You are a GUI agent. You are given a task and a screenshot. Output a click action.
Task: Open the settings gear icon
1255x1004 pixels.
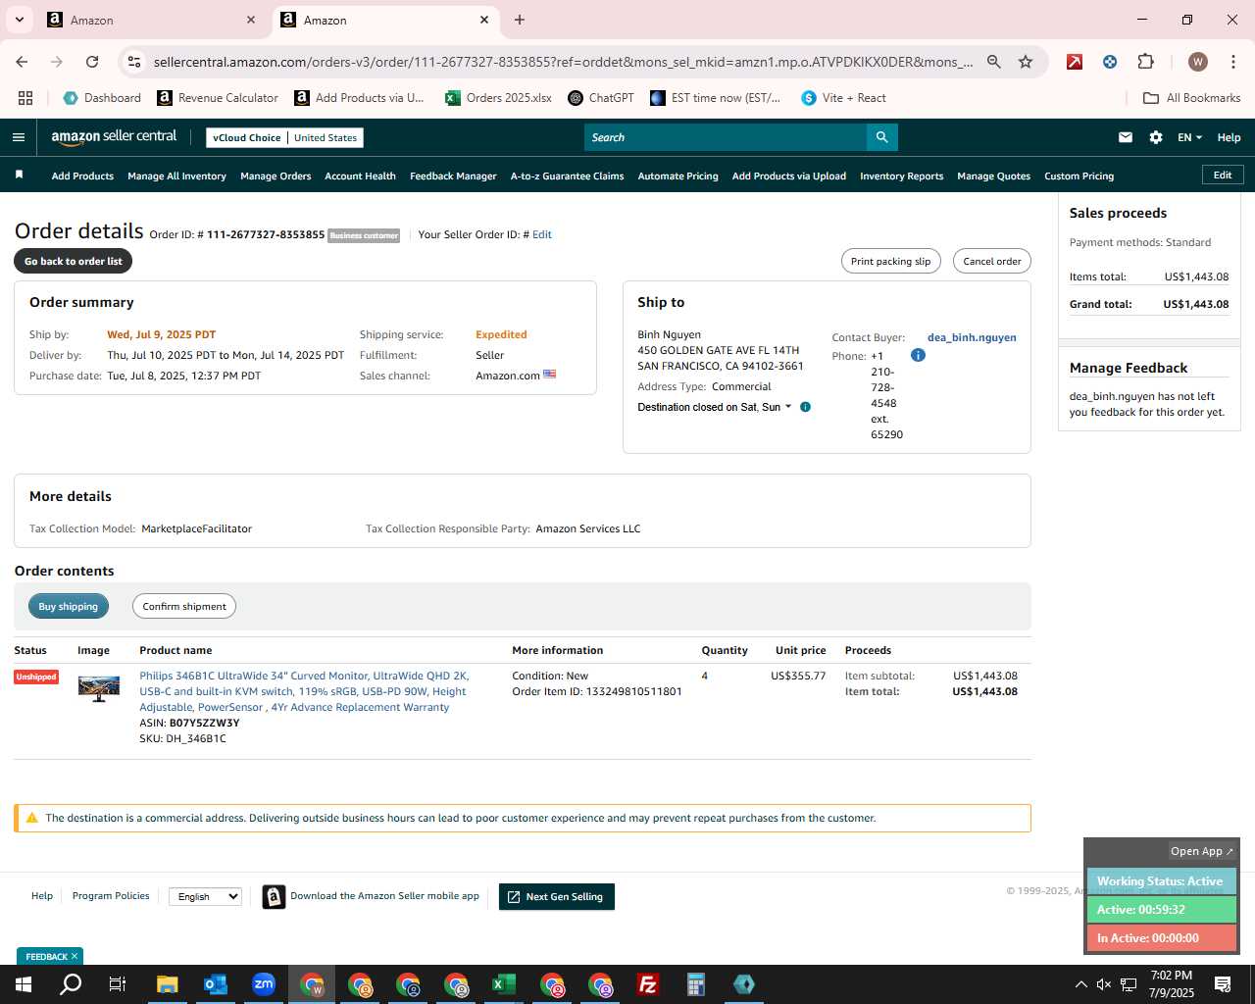tap(1156, 137)
